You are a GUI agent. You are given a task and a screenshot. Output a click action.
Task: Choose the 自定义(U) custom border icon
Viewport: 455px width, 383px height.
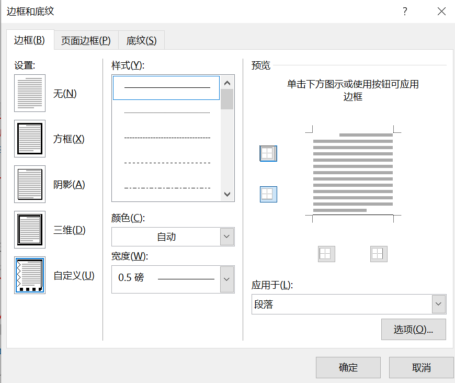30,275
